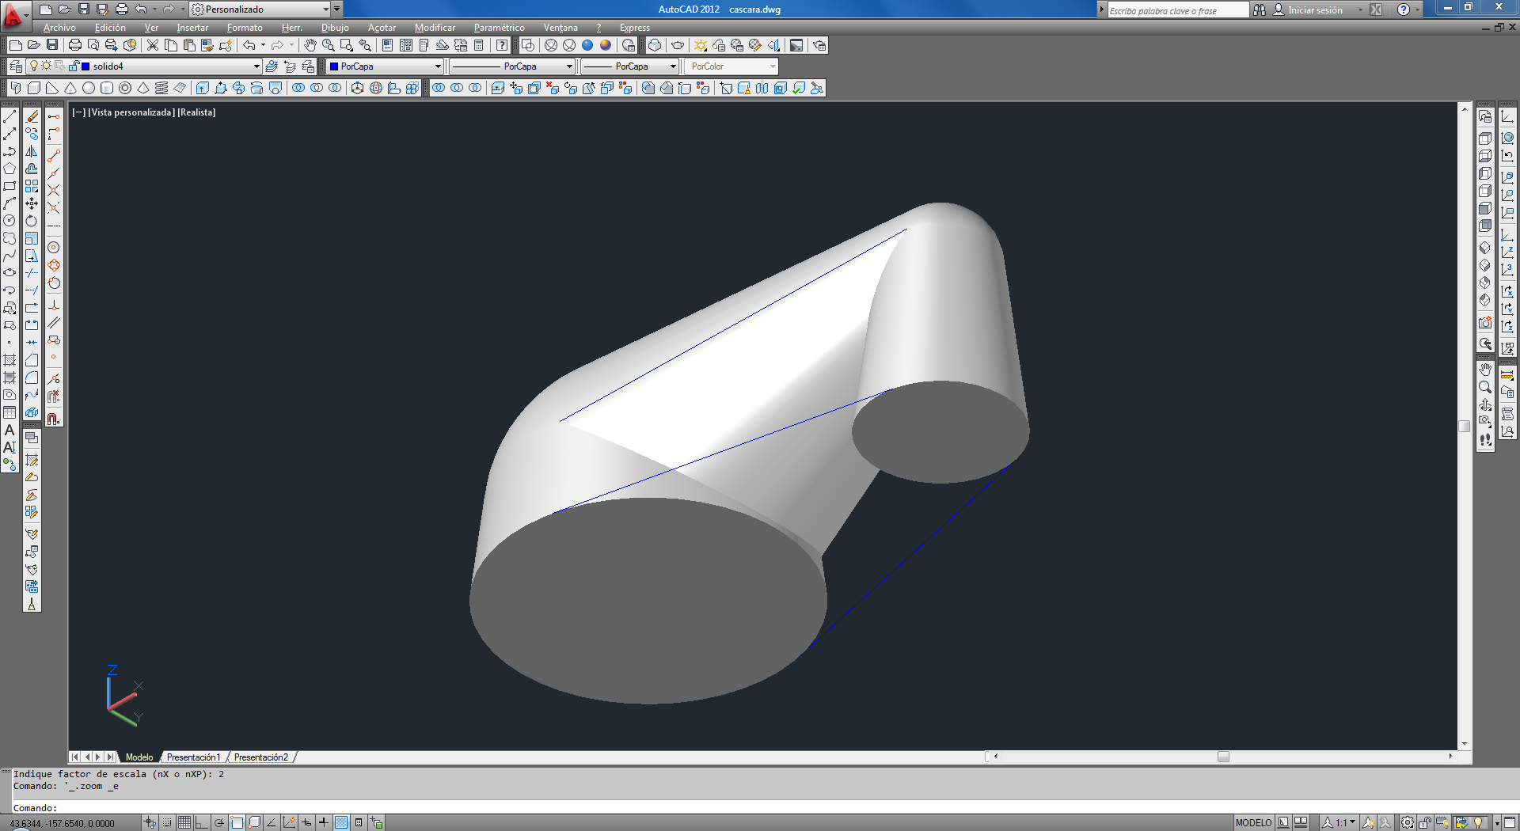Viewport: 1520px width, 831px height.
Task: Cut selection with scissors icon
Action: [153, 45]
